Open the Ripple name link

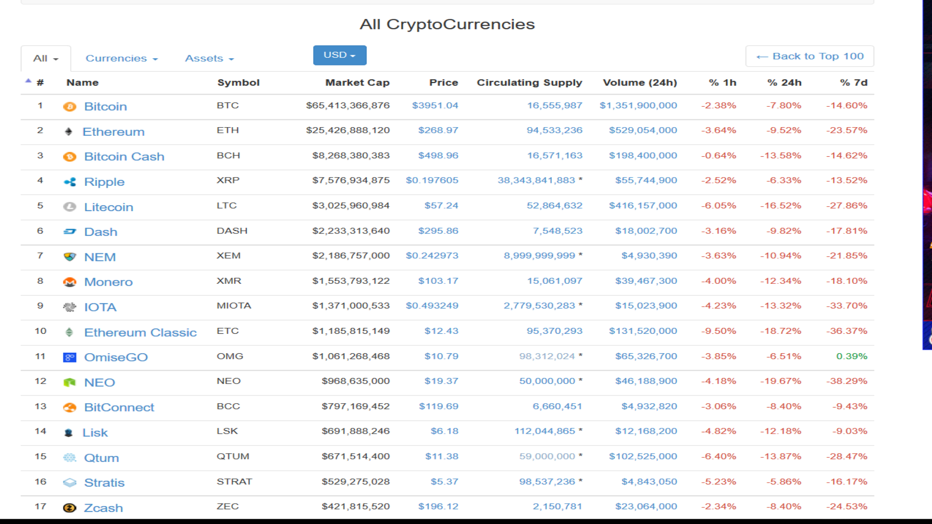(104, 182)
